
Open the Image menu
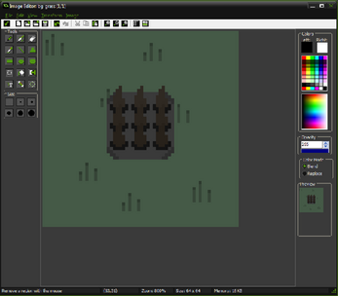(72, 15)
